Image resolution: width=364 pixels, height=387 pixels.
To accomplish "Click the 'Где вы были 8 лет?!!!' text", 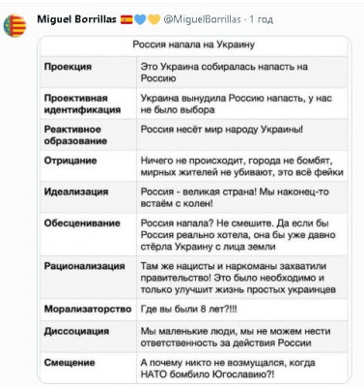I will (x=189, y=309).
